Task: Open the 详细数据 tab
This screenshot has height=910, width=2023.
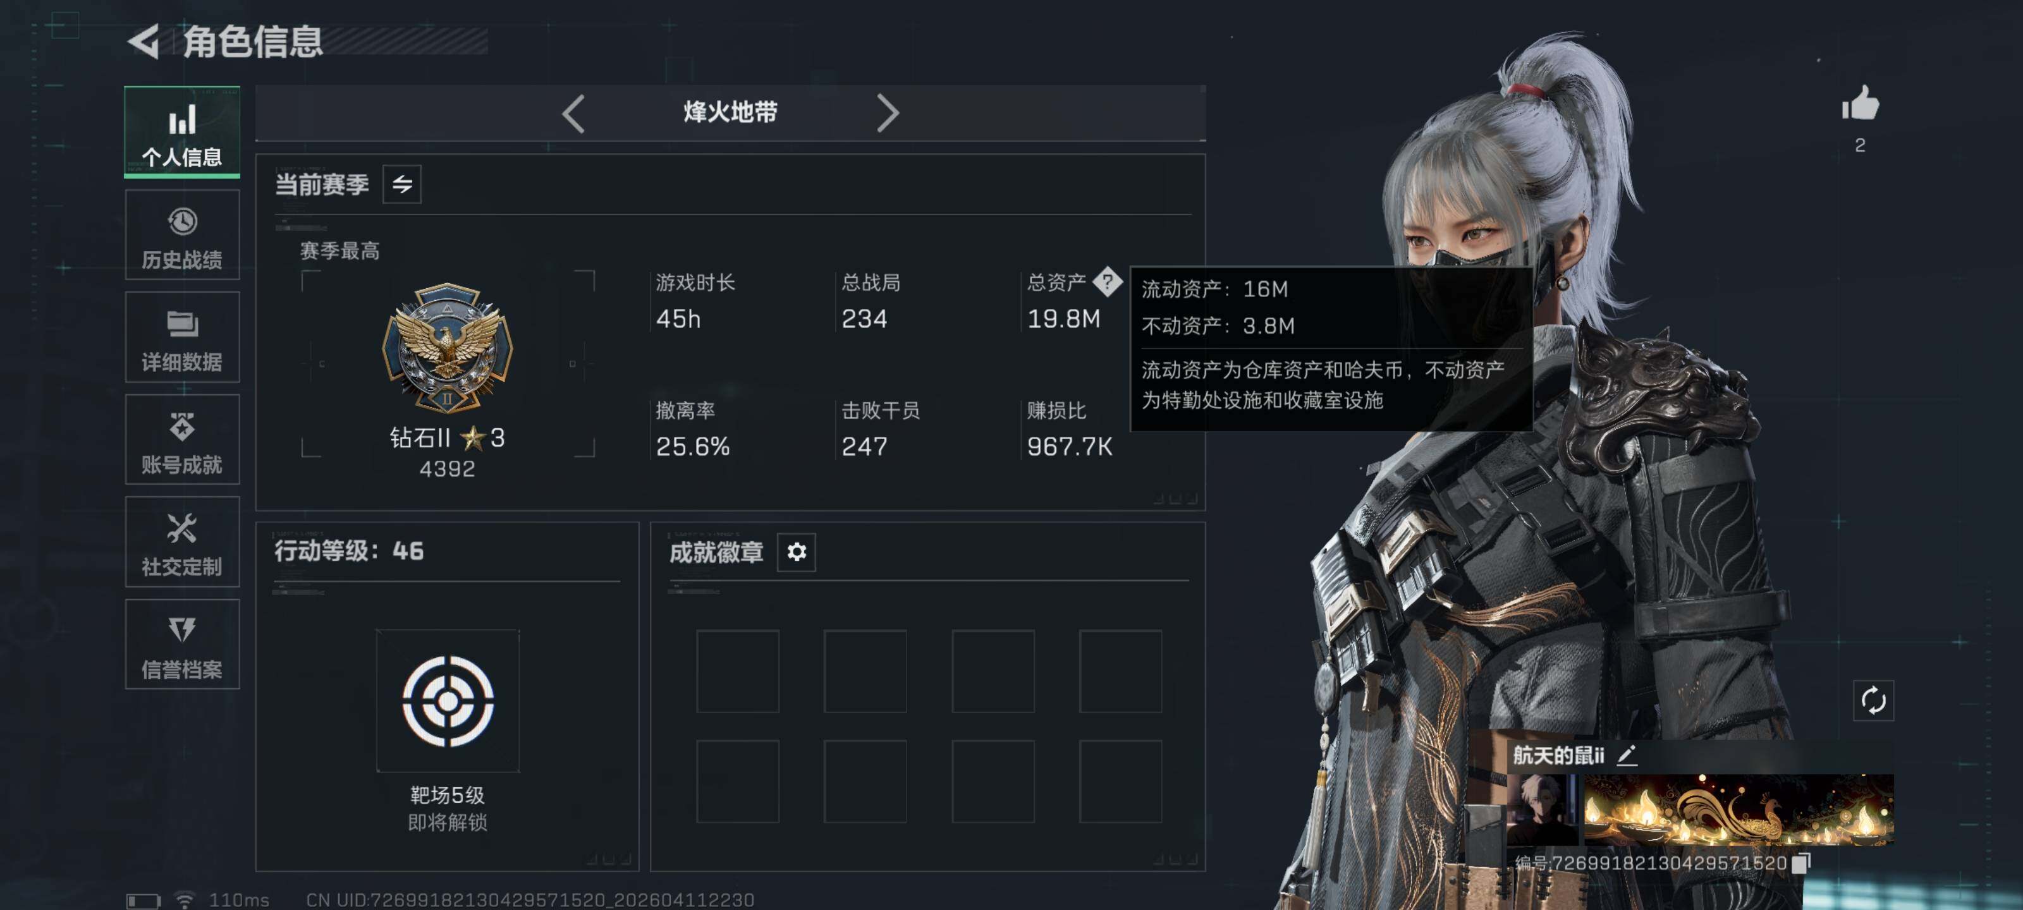Action: 182,337
